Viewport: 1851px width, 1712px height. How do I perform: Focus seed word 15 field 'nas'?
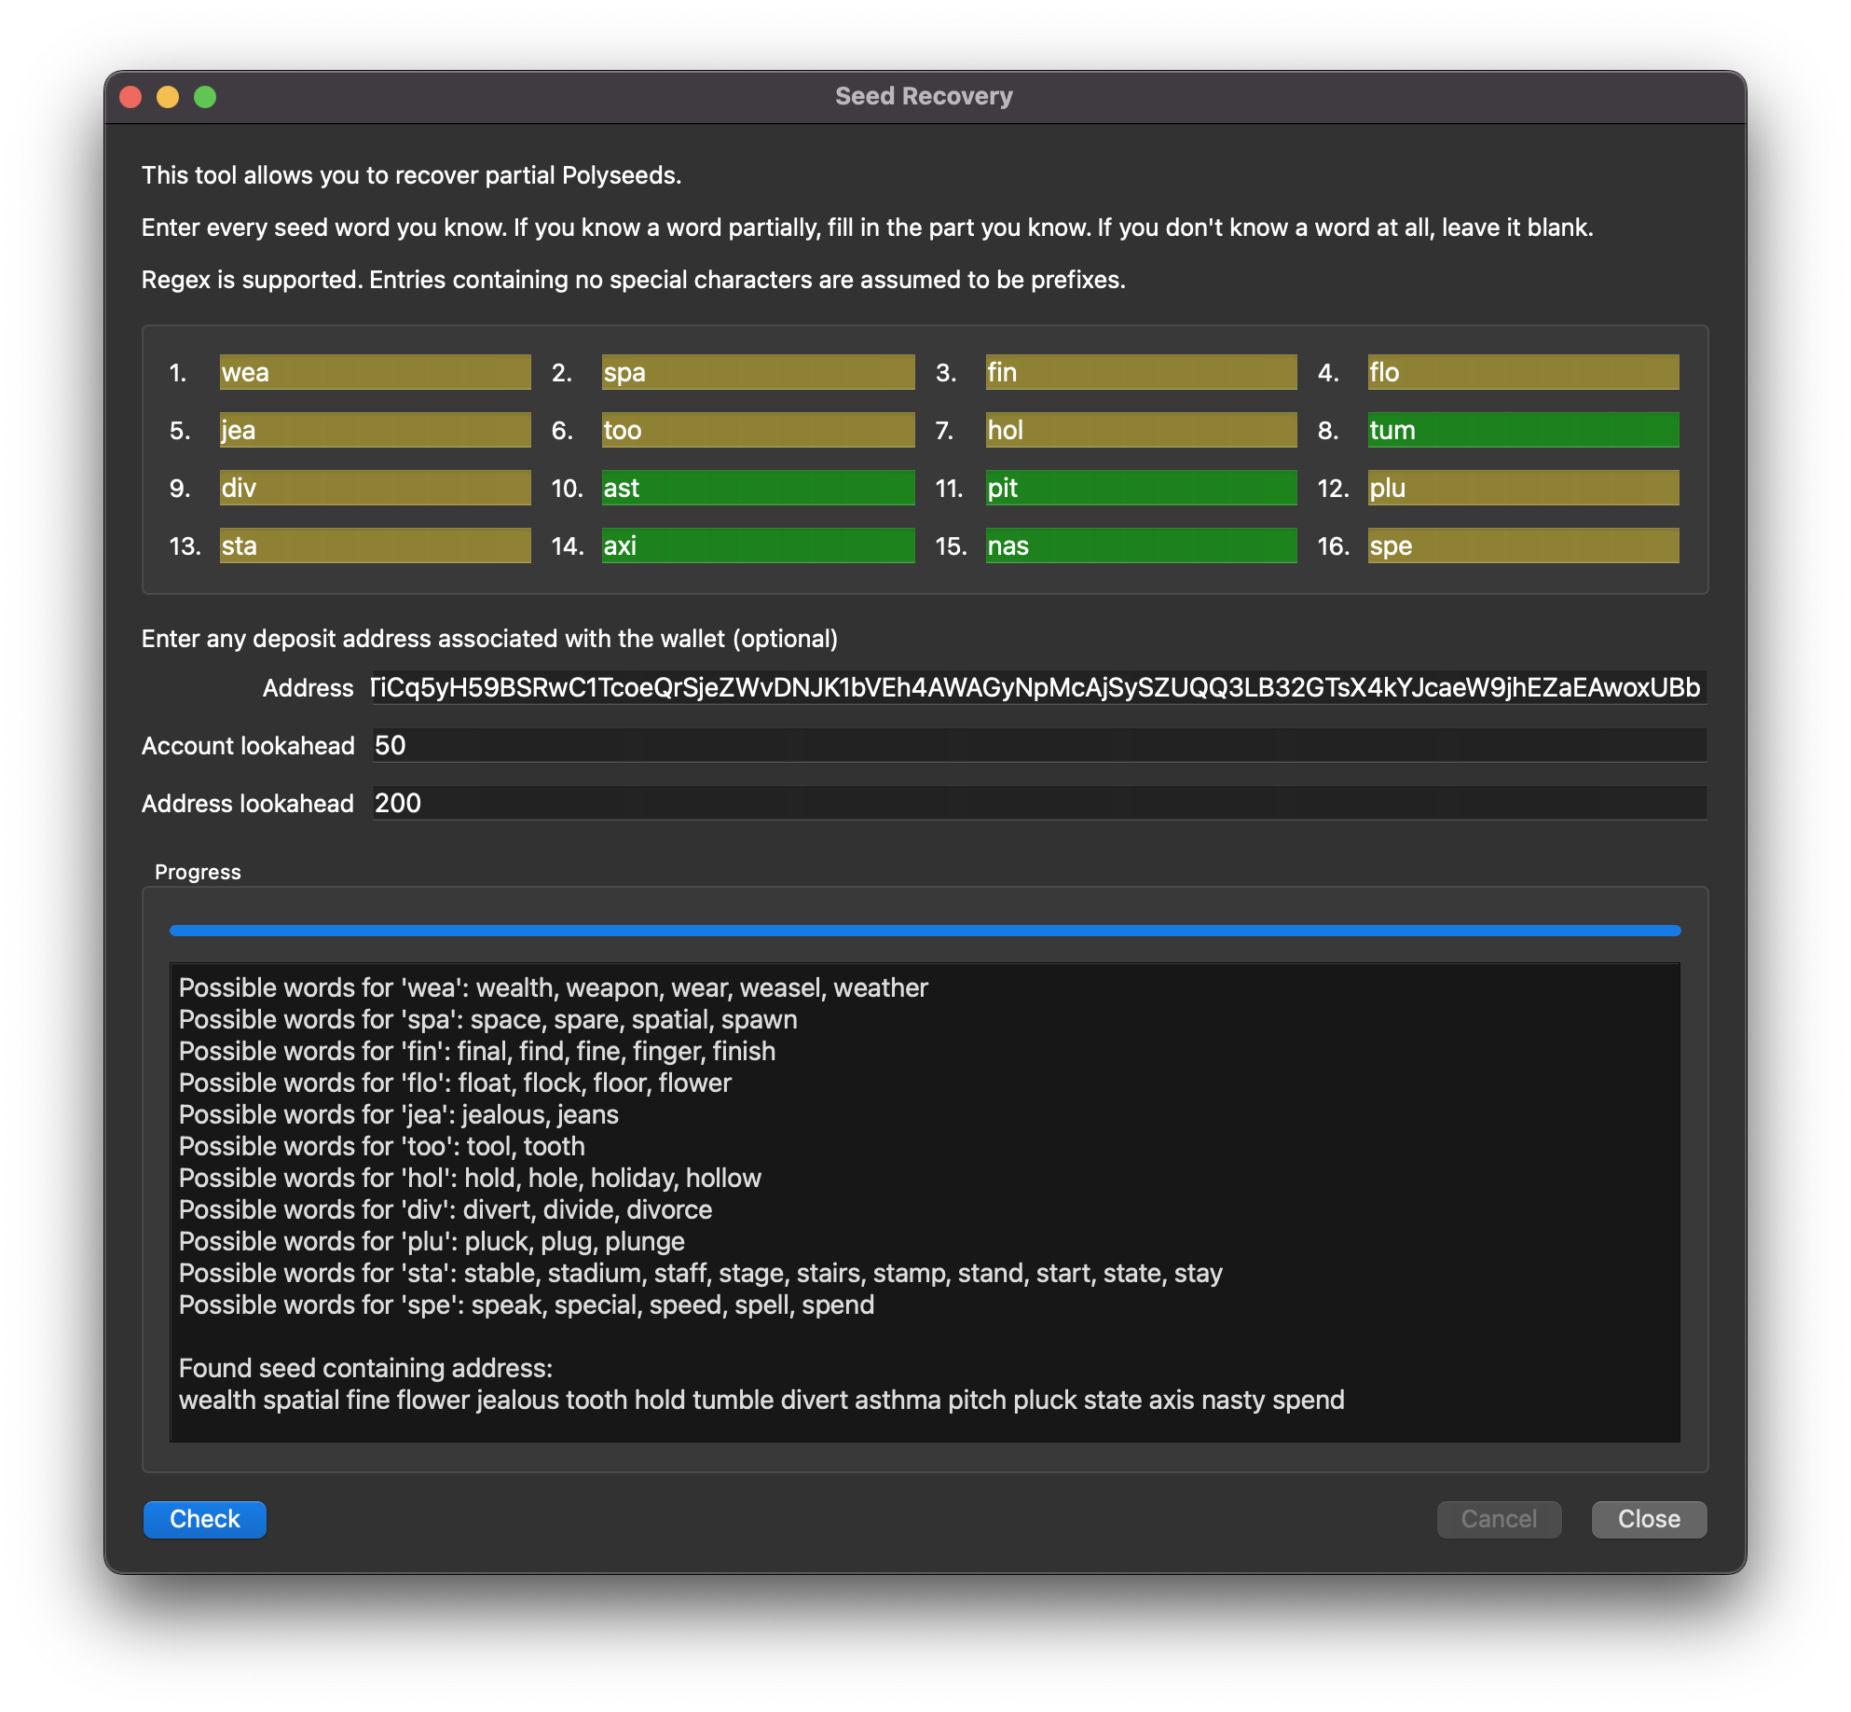(1141, 545)
